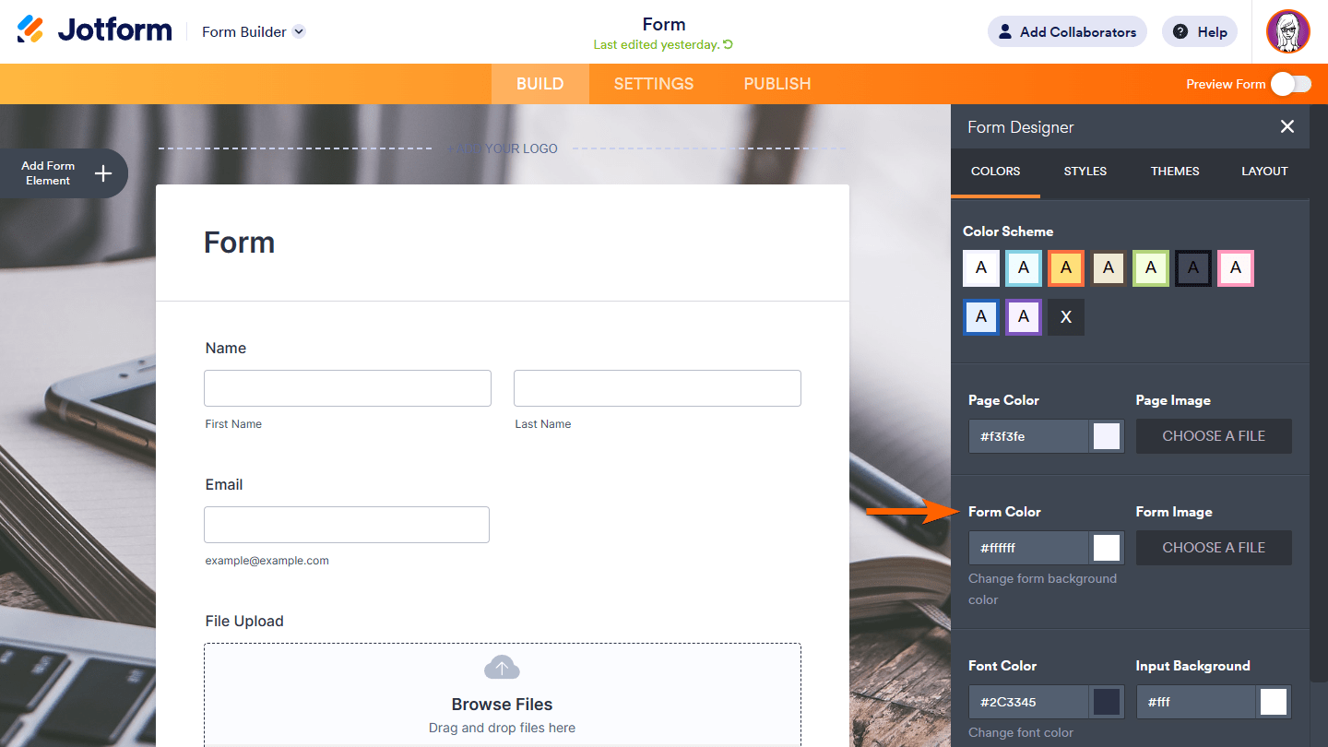
Task: Open the LAYOUT tab
Action: (1264, 172)
